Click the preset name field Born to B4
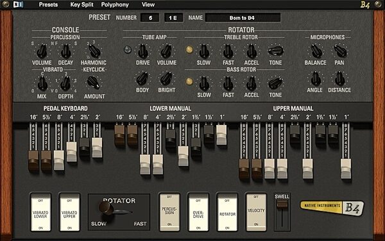The image size is (385, 241). 243,18
